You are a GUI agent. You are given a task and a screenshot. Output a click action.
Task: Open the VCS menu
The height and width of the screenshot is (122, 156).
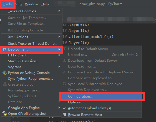(x=19, y=4)
